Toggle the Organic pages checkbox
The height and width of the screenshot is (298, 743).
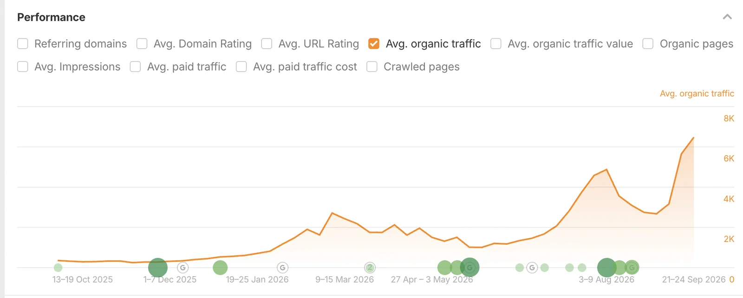click(648, 44)
